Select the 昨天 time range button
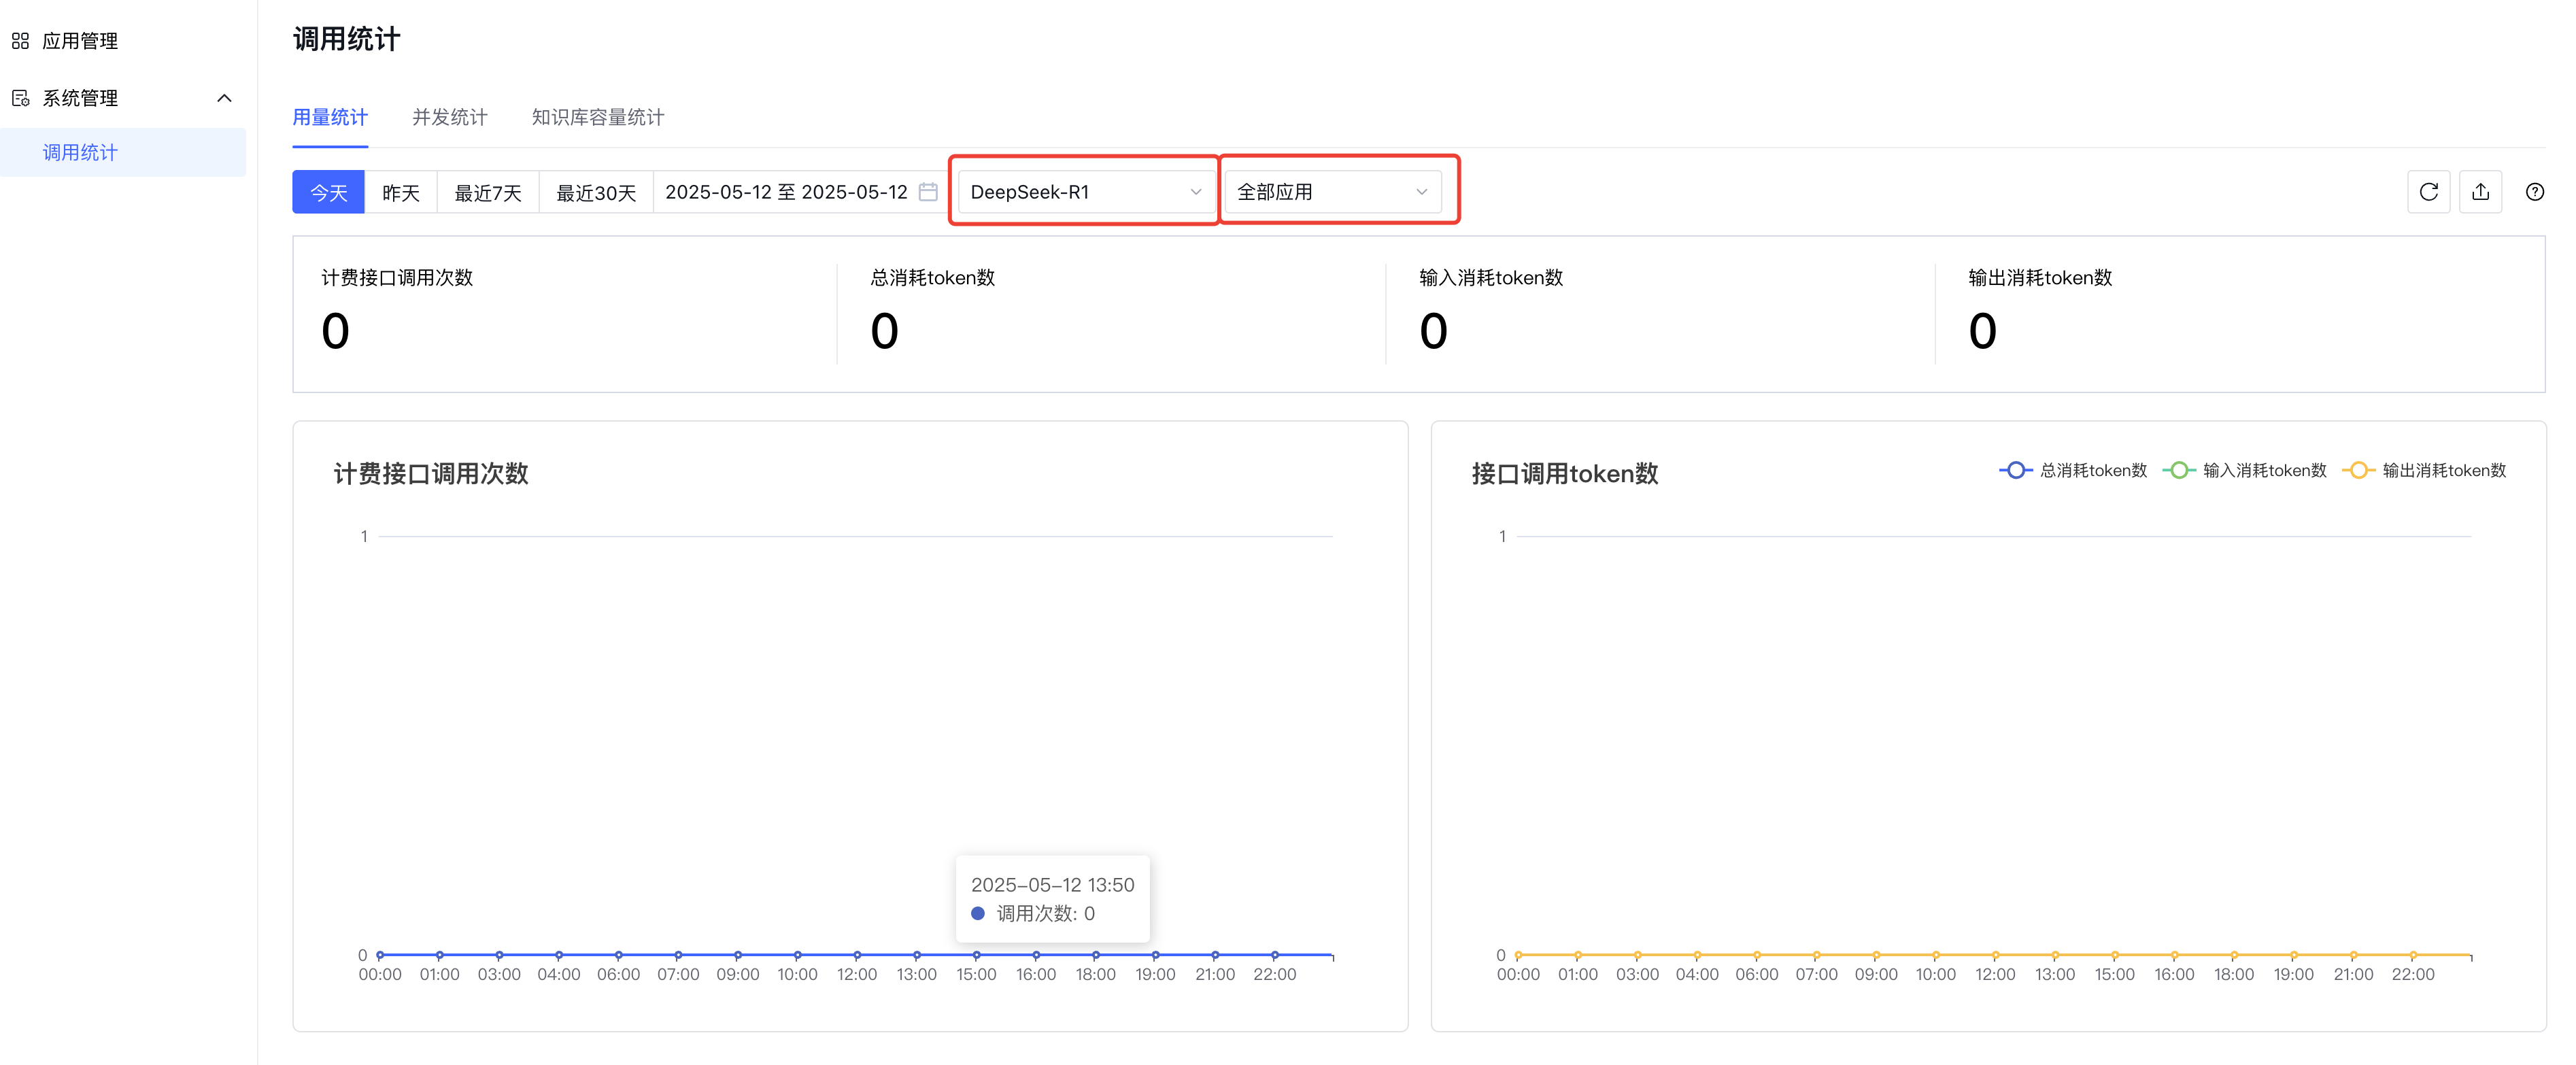Image resolution: width=2576 pixels, height=1065 pixels. tap(400, 192)
